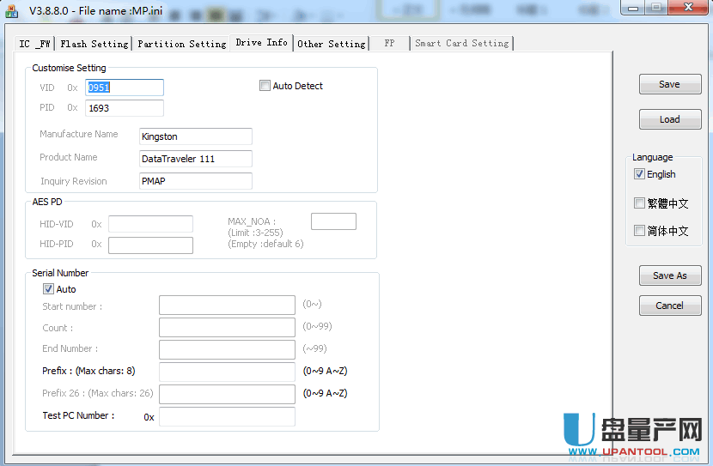
Task: Click the Load button
Action: coord(669,119)
